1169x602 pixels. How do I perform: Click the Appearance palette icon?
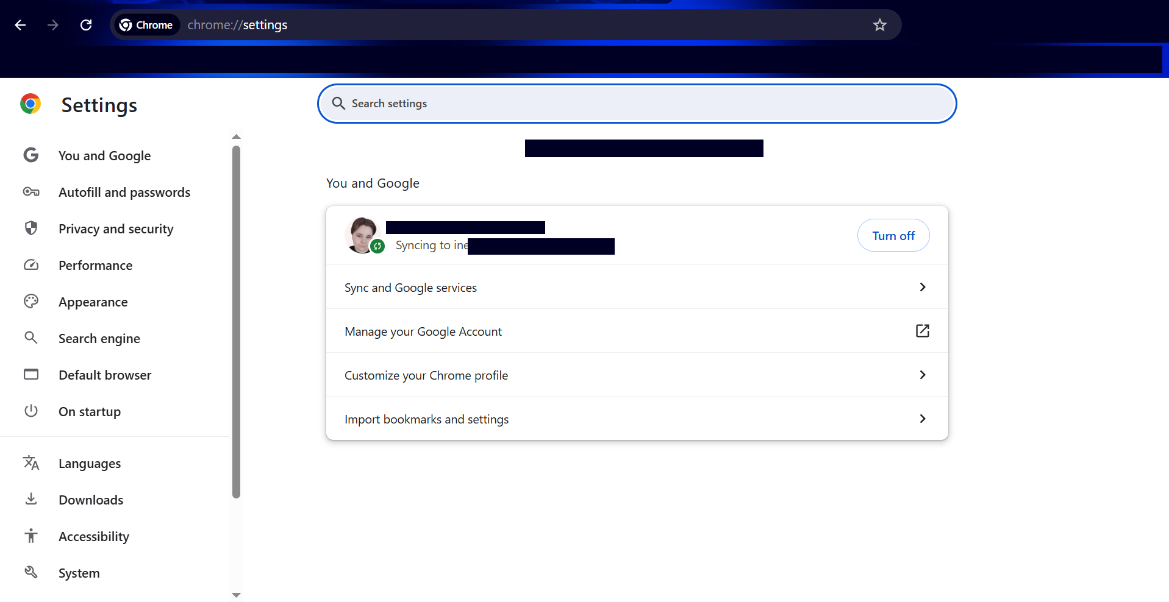31,302
